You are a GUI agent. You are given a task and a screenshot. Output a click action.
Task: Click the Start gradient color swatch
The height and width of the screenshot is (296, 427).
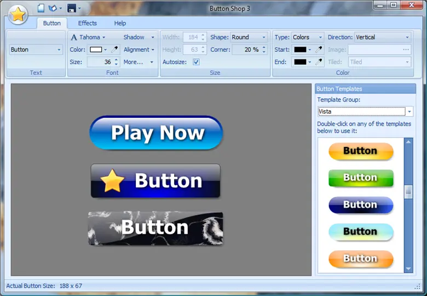(x=301, y=50)
